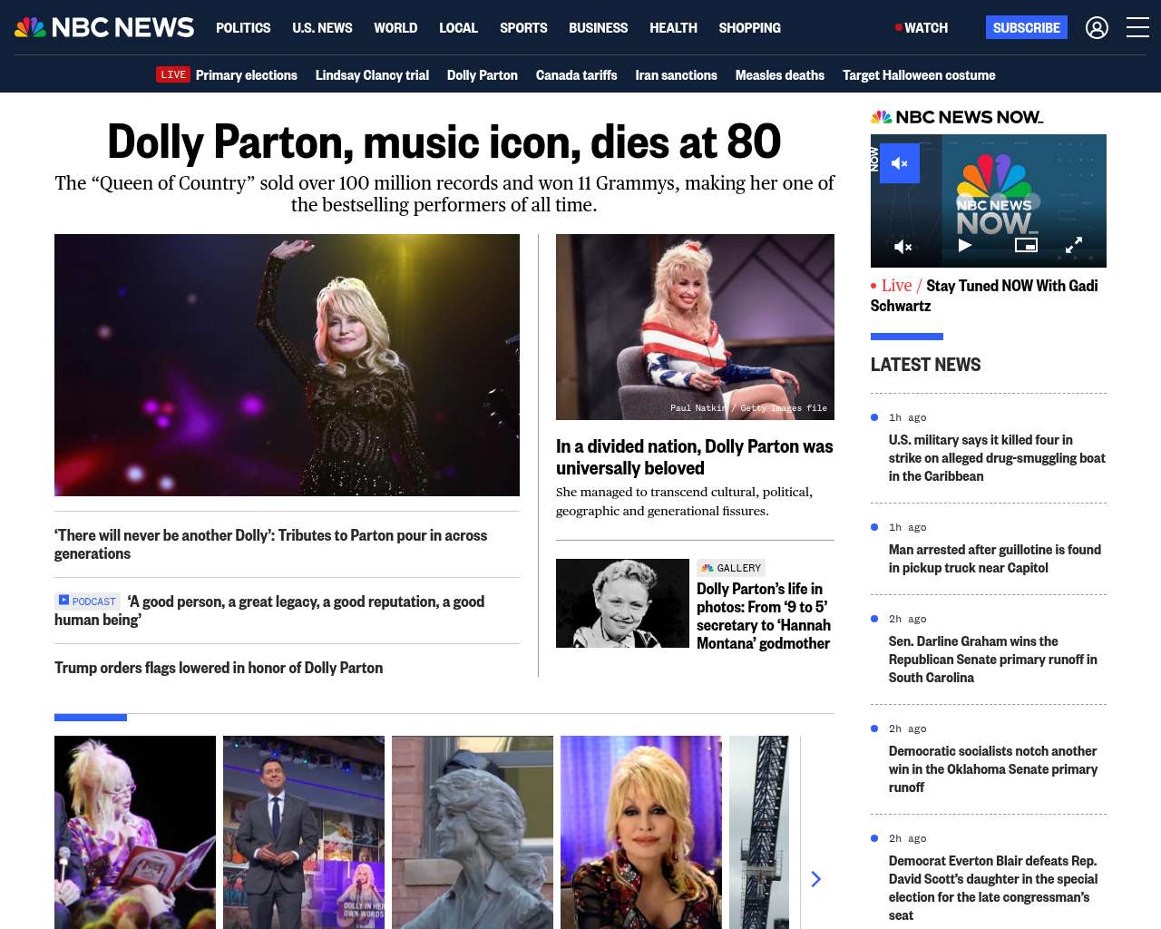The width and height of the screenshot is (1161, 929).
Task: Open Dolly Parton's life in photos gallery
Action: point(764,616)
